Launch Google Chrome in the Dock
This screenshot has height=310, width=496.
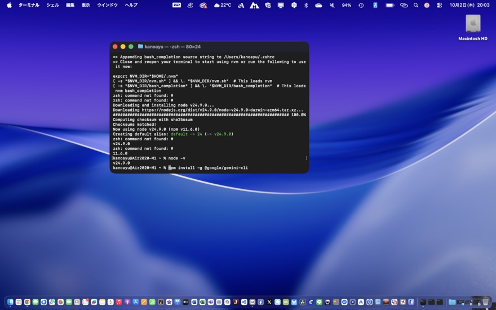[x=27, y=302]
